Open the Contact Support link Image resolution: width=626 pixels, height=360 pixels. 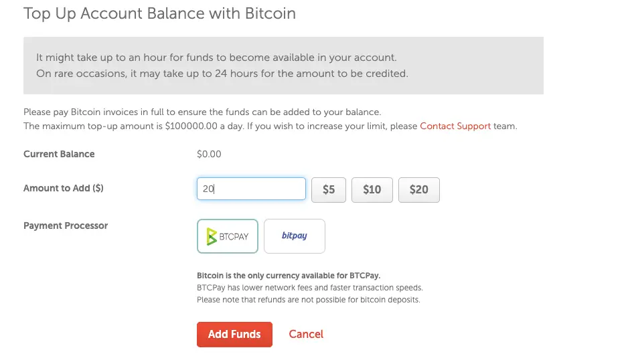(455, 126)
